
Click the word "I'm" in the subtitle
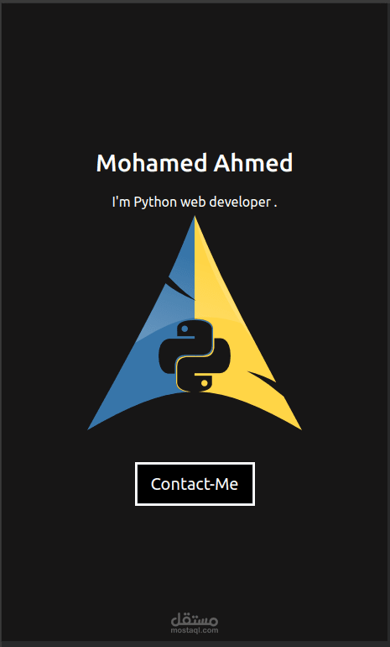[121, 202]
